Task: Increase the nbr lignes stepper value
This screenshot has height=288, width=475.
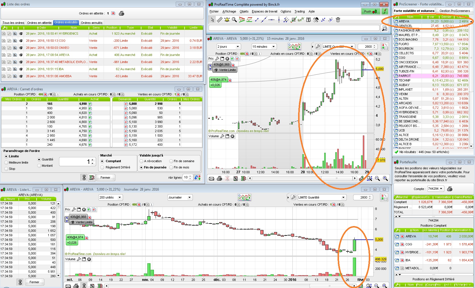Action: coord(190,176)
